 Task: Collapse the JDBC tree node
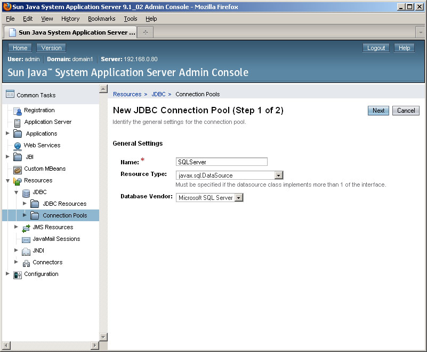17,192
